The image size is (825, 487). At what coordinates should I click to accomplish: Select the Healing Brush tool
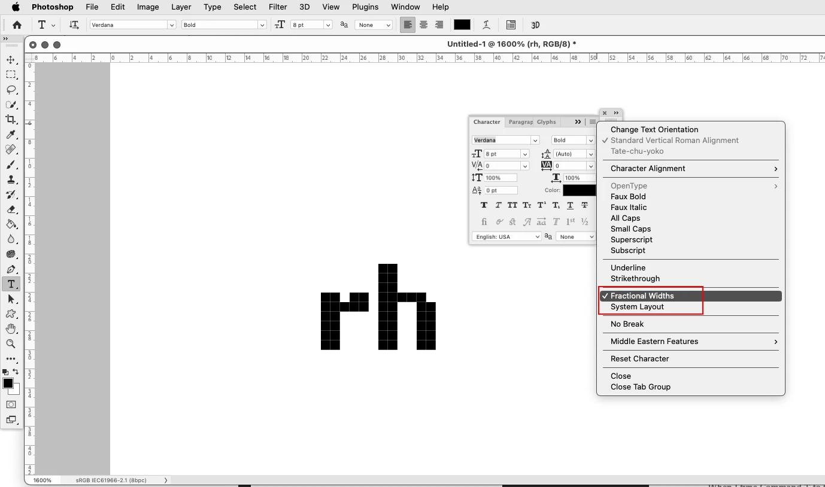click(11, 150)
